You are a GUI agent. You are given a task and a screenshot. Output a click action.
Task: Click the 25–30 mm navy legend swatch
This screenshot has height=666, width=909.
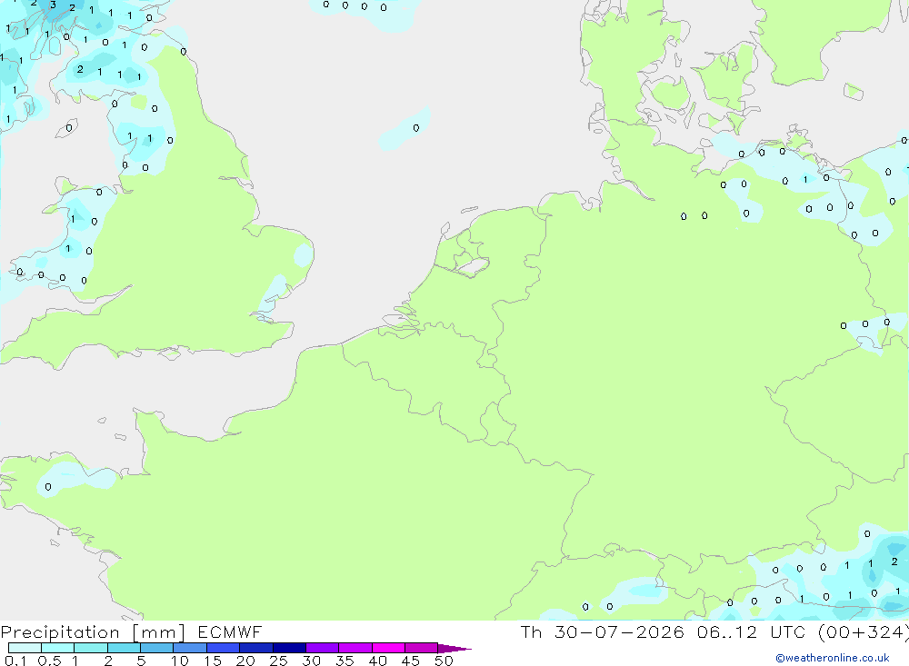tap(289, 648)
